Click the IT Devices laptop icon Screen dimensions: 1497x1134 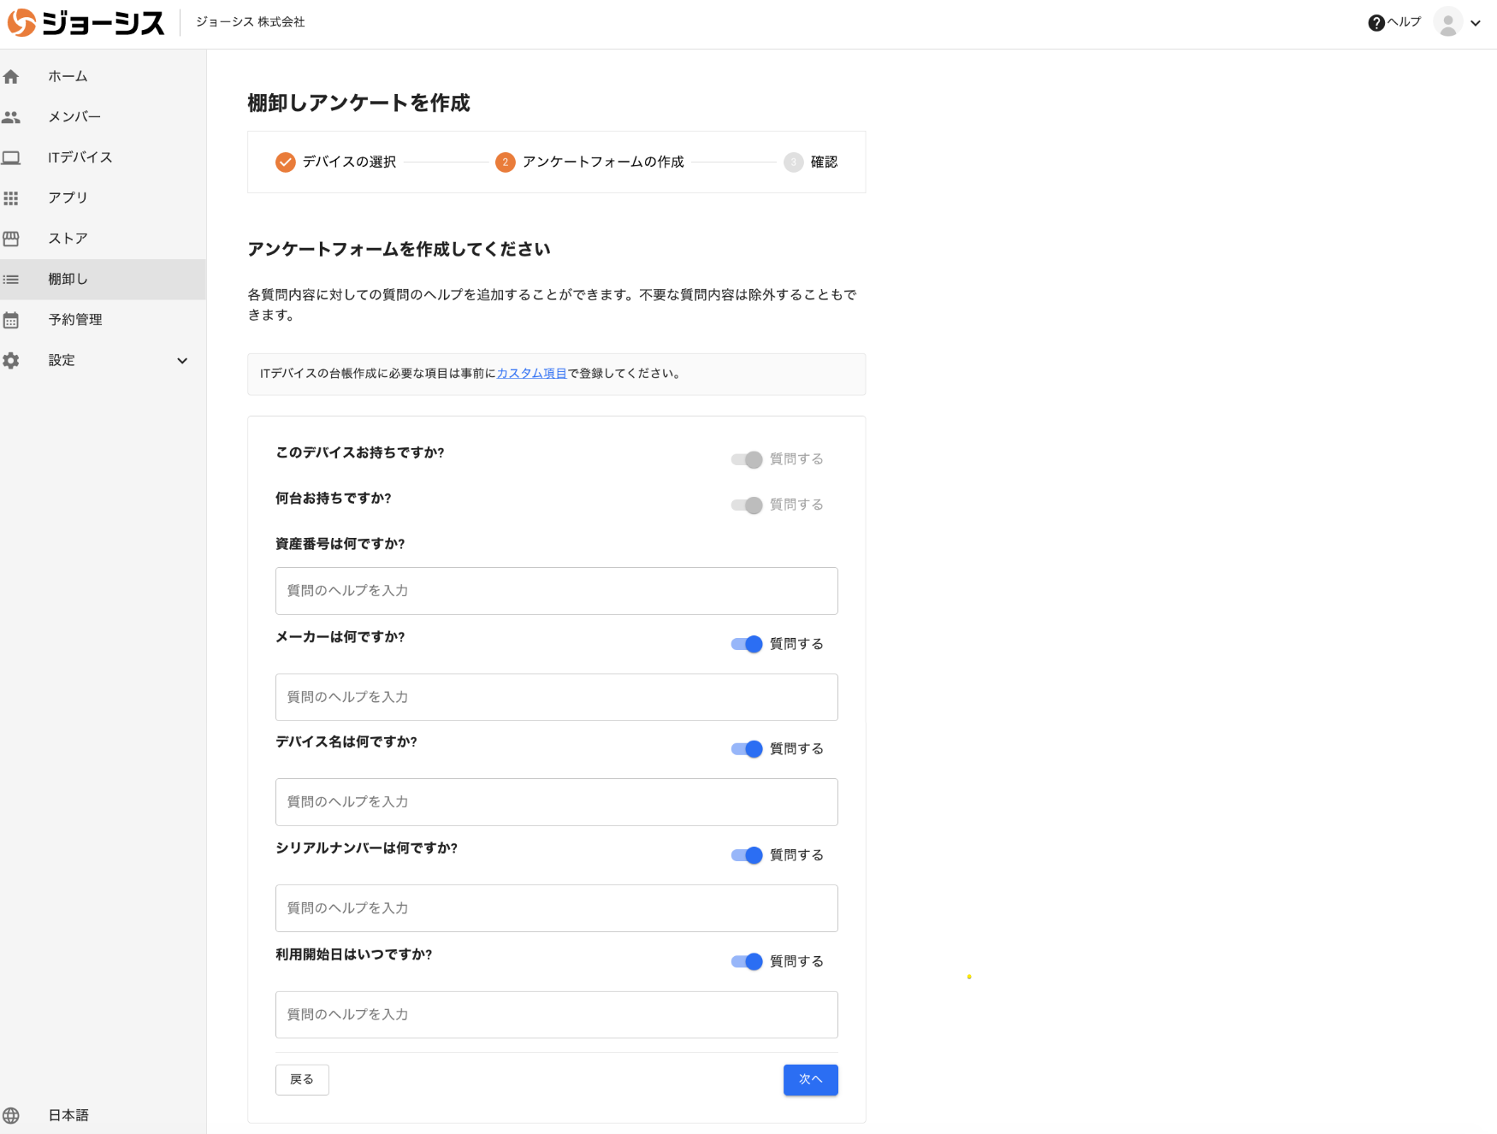pyautogui.click(x=11, y=157)
